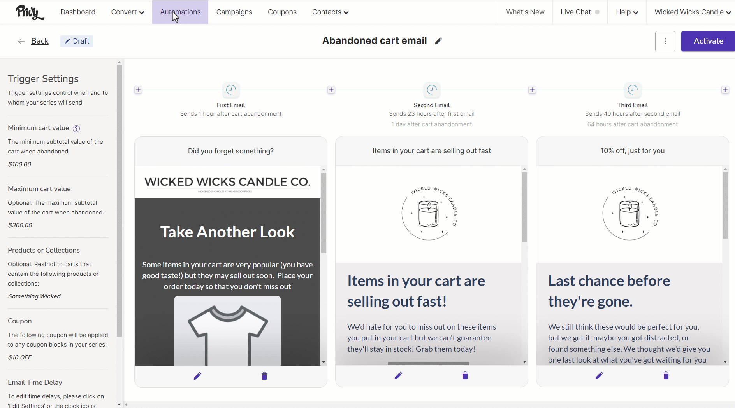Click the Email Time Delay heading
The image size is (735, 408).
[35, 382]
